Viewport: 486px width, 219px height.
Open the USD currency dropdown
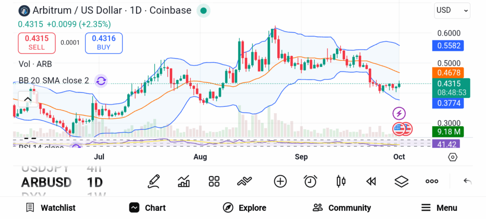click(x=452, y=10)
